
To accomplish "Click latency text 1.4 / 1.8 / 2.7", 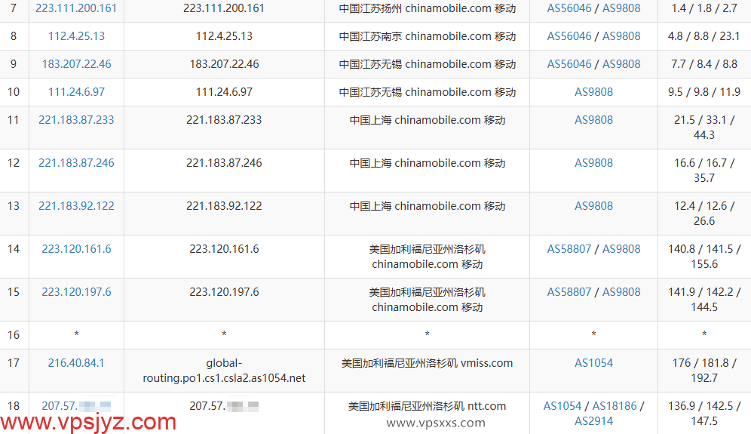I will 704,8.
